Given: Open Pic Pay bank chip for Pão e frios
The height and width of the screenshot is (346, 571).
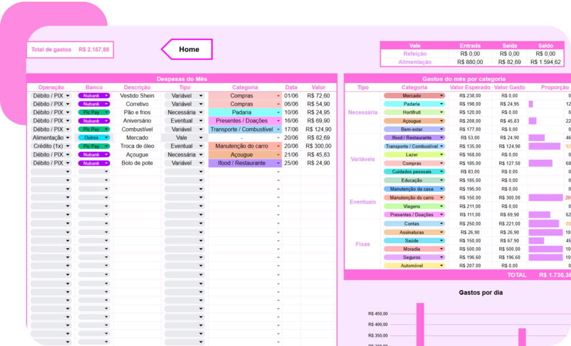Looking at the screenshot, I should point(94,113).
